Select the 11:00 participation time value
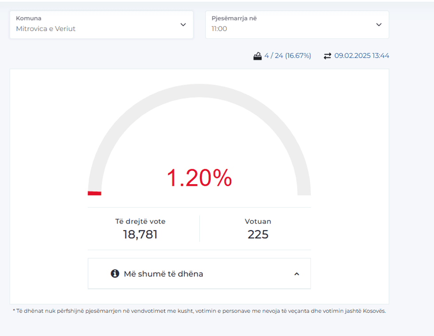 (x=219, y=29)
